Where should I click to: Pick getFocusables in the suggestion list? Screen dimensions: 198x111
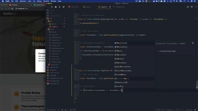click(134, 67)
